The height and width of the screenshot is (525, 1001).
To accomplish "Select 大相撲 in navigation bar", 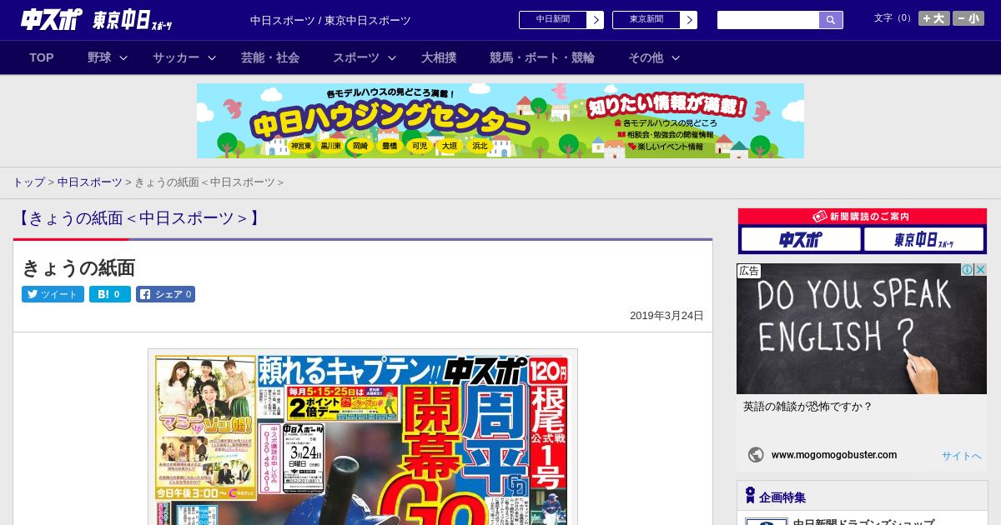I will point(439,57).
